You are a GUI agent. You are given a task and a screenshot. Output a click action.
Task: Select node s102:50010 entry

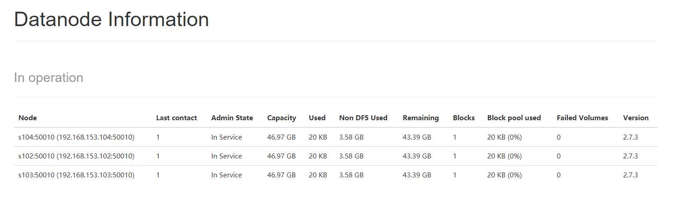pos(76,156)
